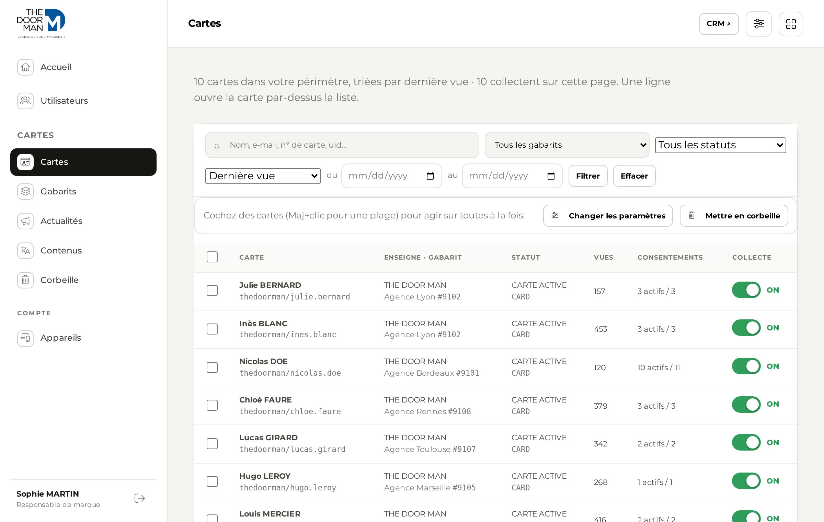The height and width of the screenshot is (522, 824).
Task: Disable collecte switch for Hugo LEROY
Action: click(746, 481)
